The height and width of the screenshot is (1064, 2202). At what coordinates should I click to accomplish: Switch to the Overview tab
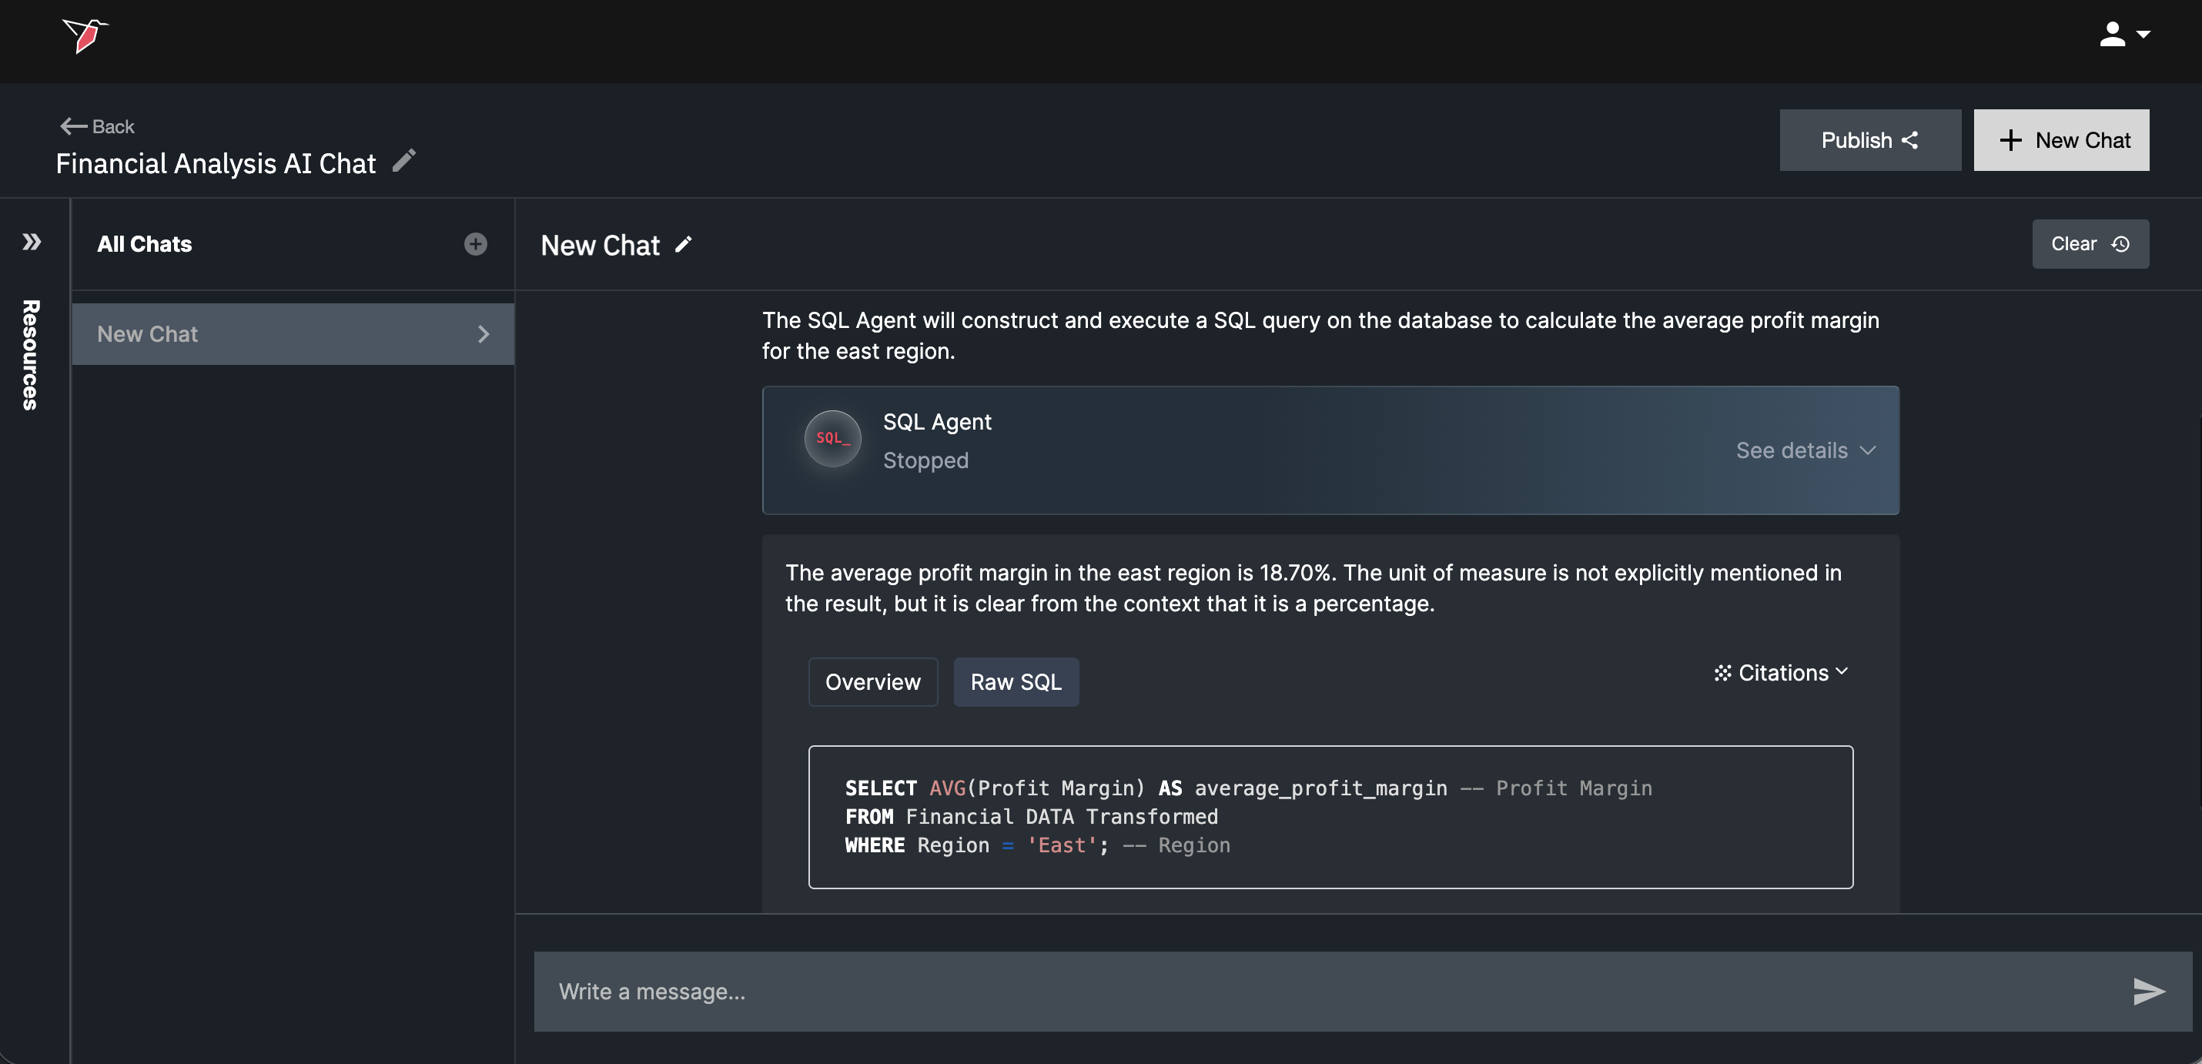872,682
